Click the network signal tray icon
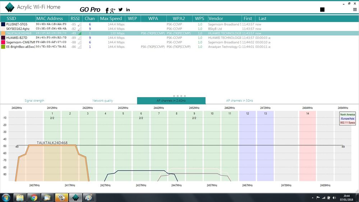This screenshot has height=202, width=359. click(x=323, y=198)
